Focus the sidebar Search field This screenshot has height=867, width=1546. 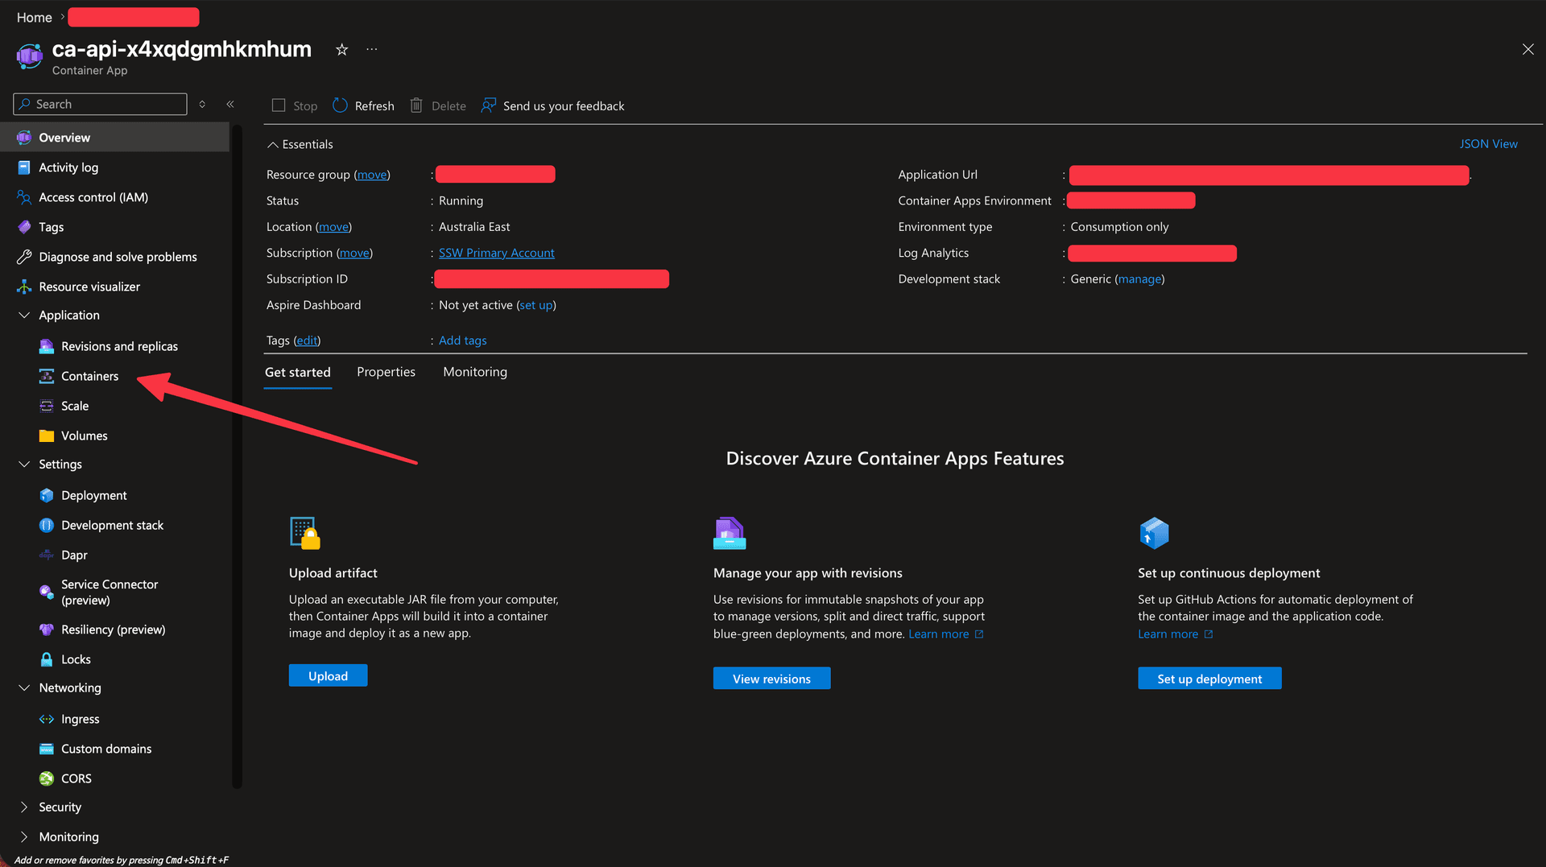[x=100, y=104]
